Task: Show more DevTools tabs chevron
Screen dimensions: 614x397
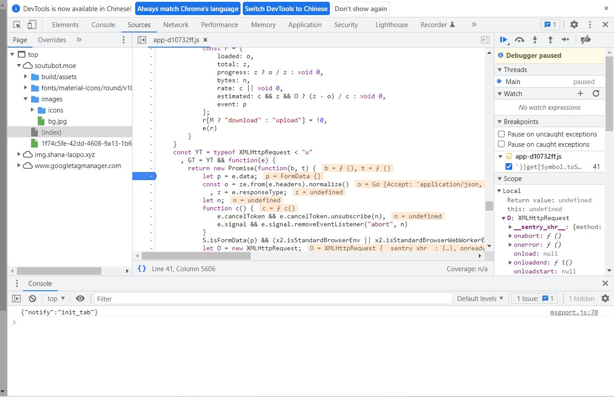Action: pos(474,25)
